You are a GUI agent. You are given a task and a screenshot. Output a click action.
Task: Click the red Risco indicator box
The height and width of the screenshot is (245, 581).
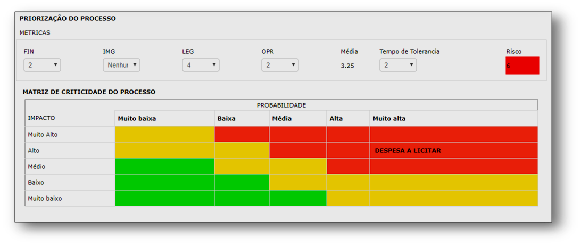(522, 66)
